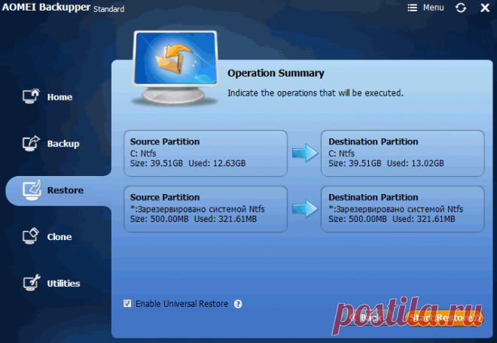The image size is (497, 343).
Task: Click the Clone icon in sidebar
Action: [x=31, y=236]
